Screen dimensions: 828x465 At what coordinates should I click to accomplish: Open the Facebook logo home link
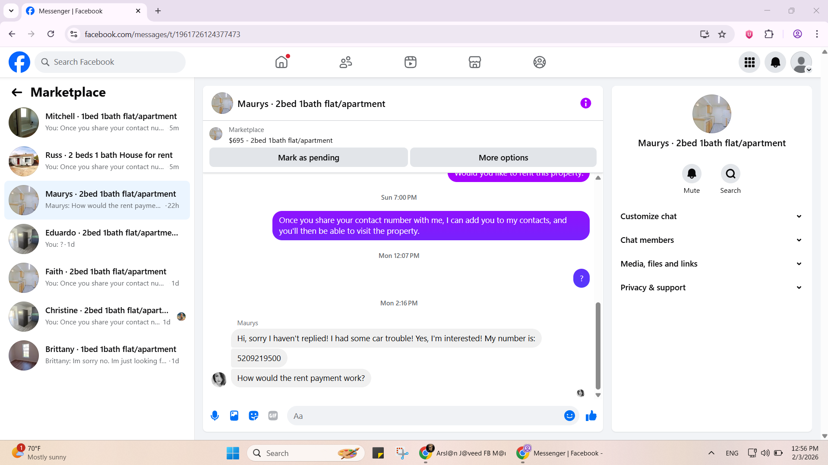pyautogui.click(x=19, y=62)
